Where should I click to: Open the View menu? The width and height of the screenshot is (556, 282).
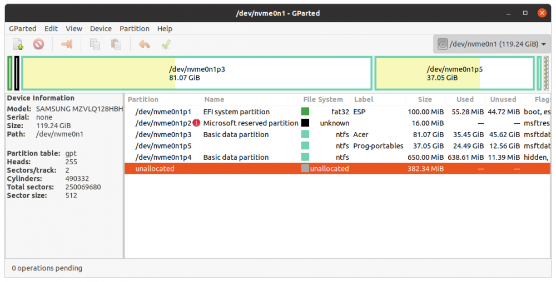pos(74,28)
